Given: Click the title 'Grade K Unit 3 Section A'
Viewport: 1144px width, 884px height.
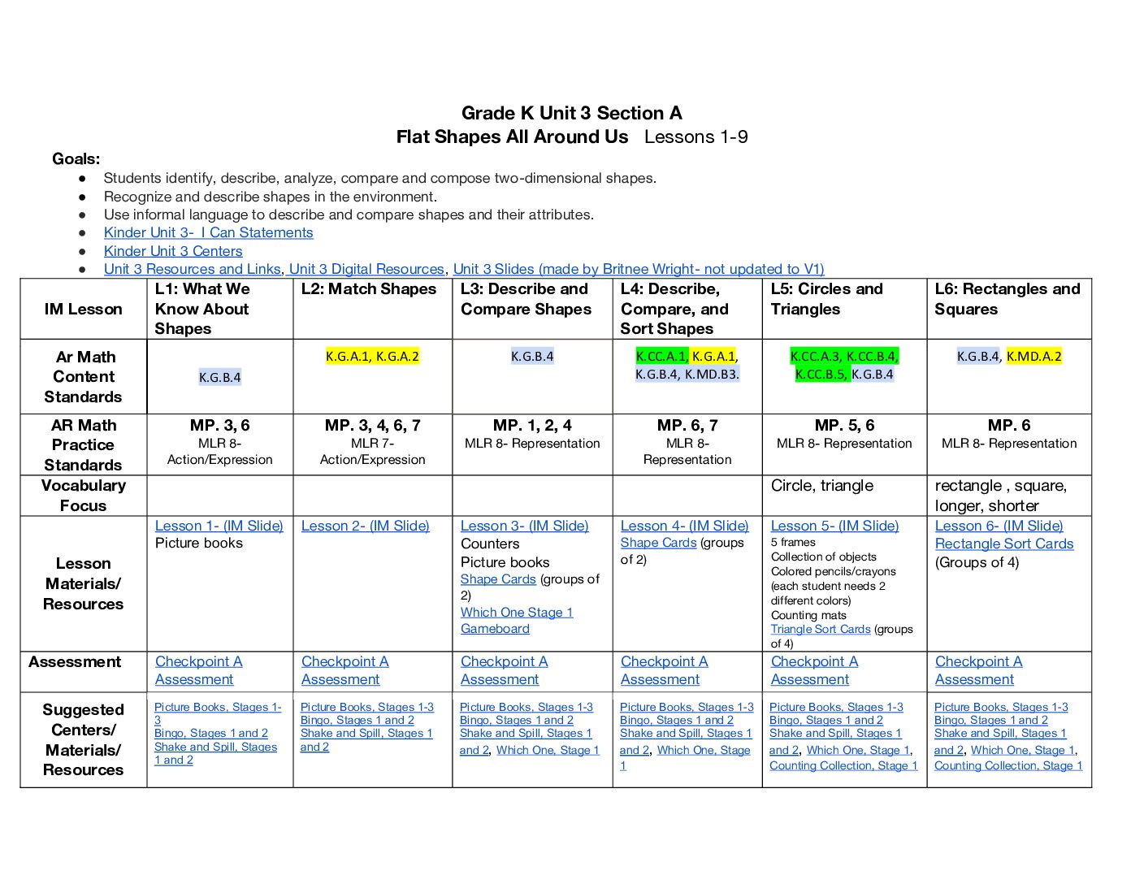Looking at the screenshot, I should 572,113.
